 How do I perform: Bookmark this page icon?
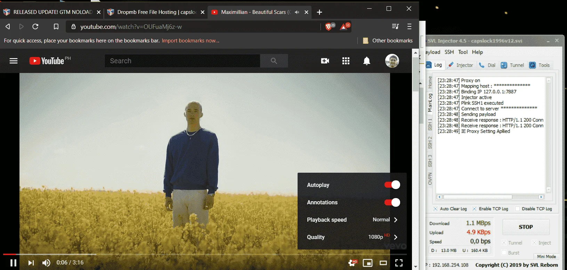point(56,26)
